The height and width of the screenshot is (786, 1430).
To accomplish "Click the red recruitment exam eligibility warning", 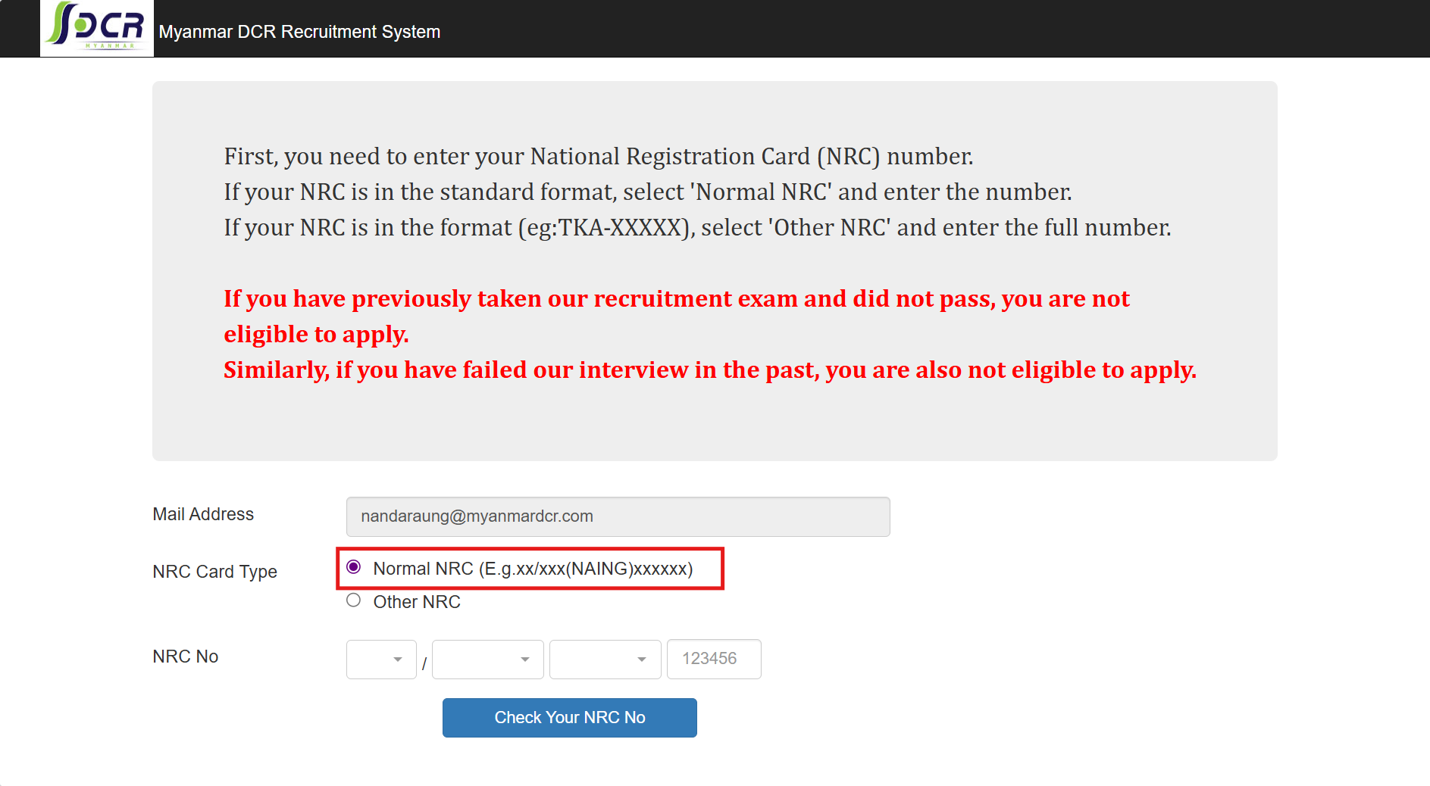I will click(676, 300).
